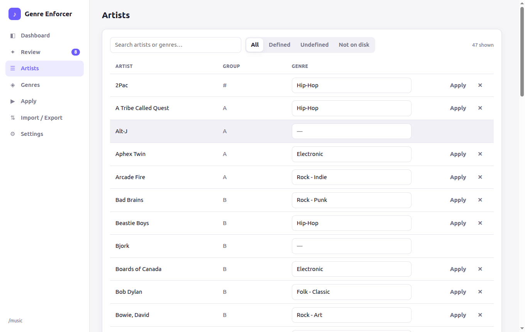Image resolution: width=525 pixels, height=332 pixels.
Task: Go to the Artists sidebar item
Action: 44,68
